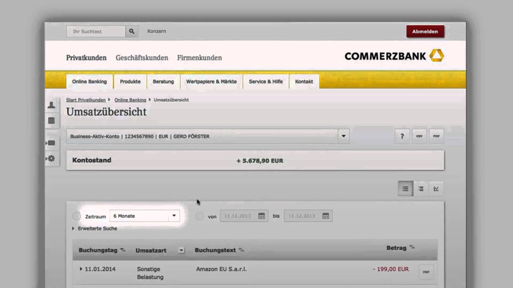Open the mailbox sidebar icon
Screen dimensions: 513x288
51,143
